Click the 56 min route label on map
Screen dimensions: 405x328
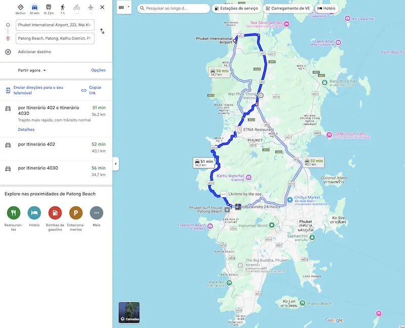220,72
